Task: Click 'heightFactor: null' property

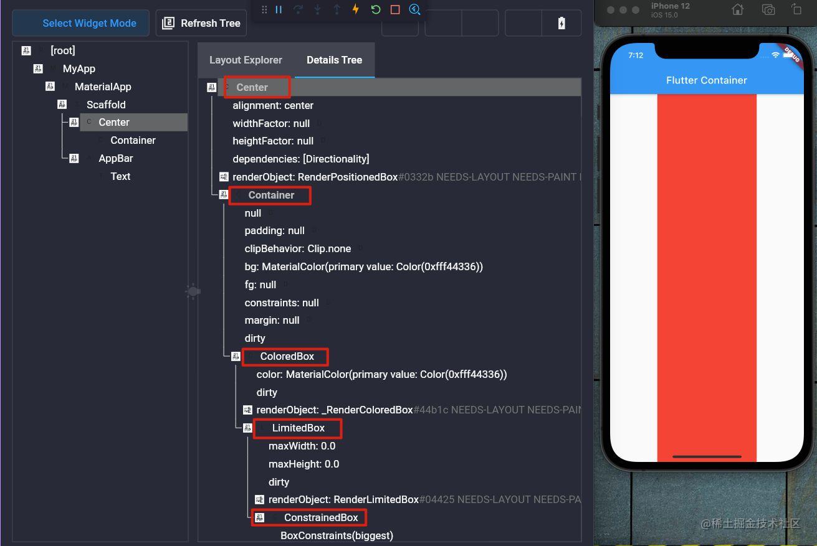Action: point(273,141)
